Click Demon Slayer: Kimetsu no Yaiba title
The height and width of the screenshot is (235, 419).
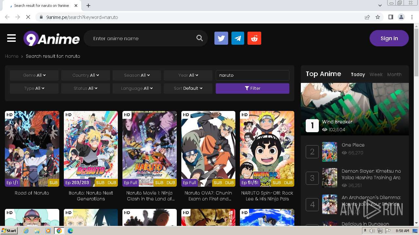point(371,174)
